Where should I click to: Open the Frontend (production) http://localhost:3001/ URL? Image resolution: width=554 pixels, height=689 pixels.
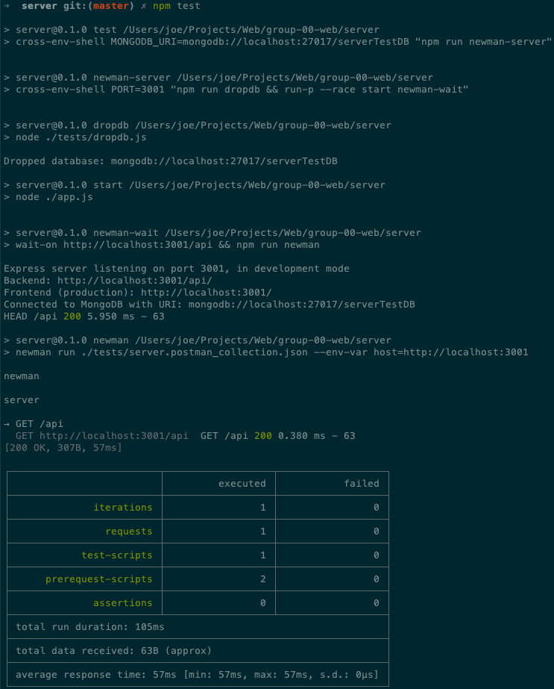(207, 293)
